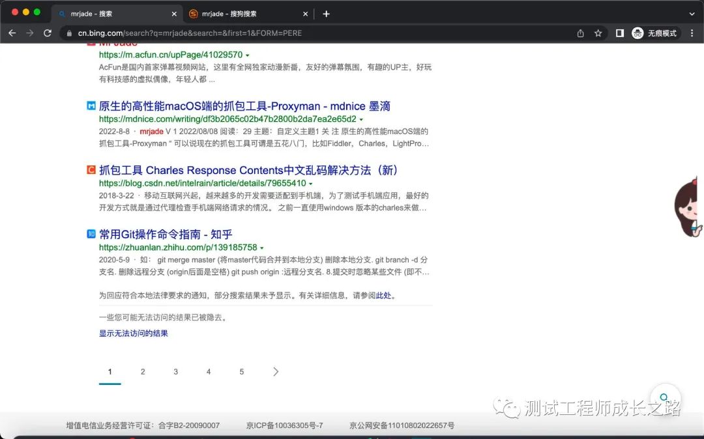Image resolution: width=704 pixels, height=439 pixels.
Task: Click 增值电信业务经营许可证 footer text
Action: [143, 425]
